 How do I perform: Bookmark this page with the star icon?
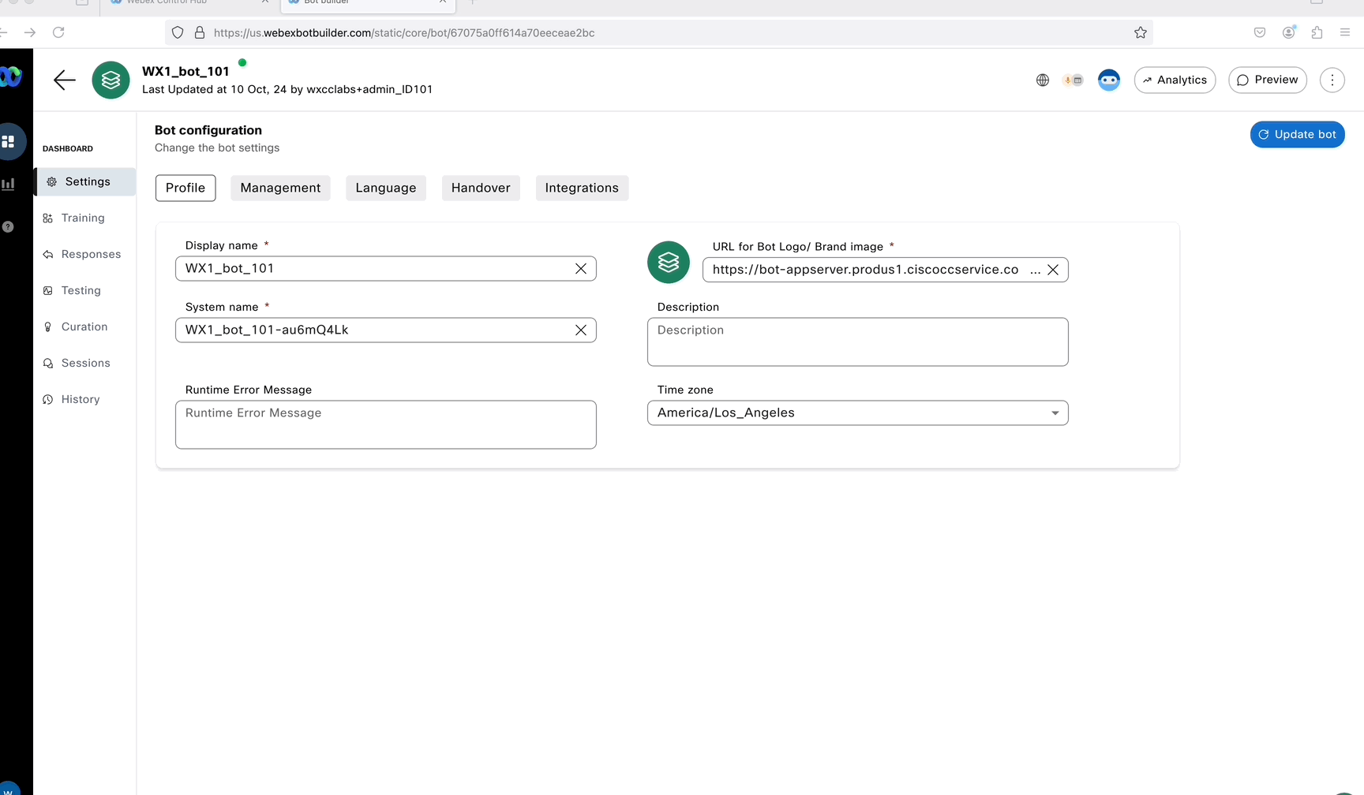1141,32
